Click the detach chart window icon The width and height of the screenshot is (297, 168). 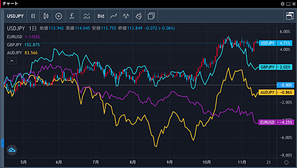coord(290,16)
